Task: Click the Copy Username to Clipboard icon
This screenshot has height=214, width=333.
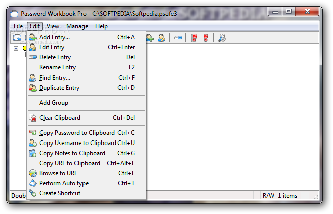Action: click(33, 143)
